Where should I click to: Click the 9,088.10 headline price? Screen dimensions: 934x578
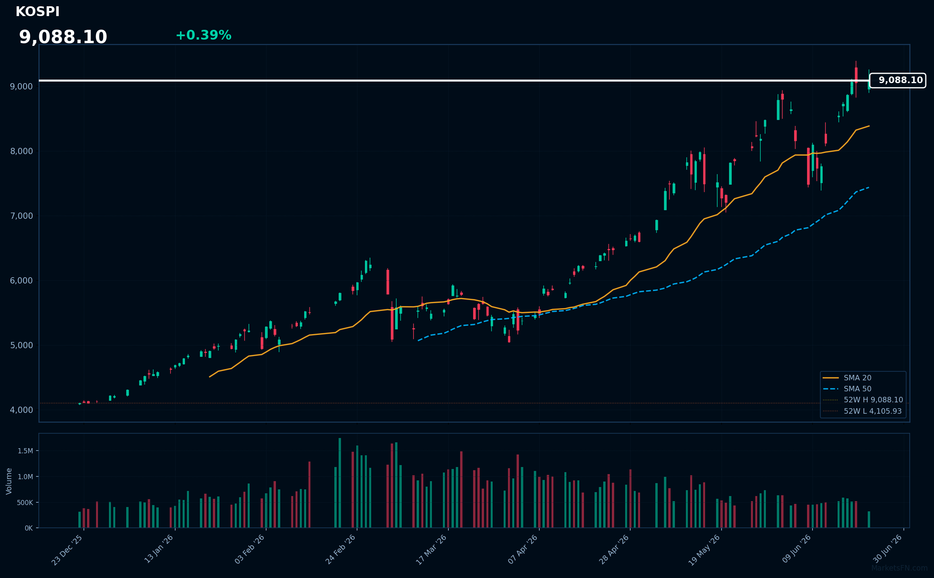(x=63, y=37)
